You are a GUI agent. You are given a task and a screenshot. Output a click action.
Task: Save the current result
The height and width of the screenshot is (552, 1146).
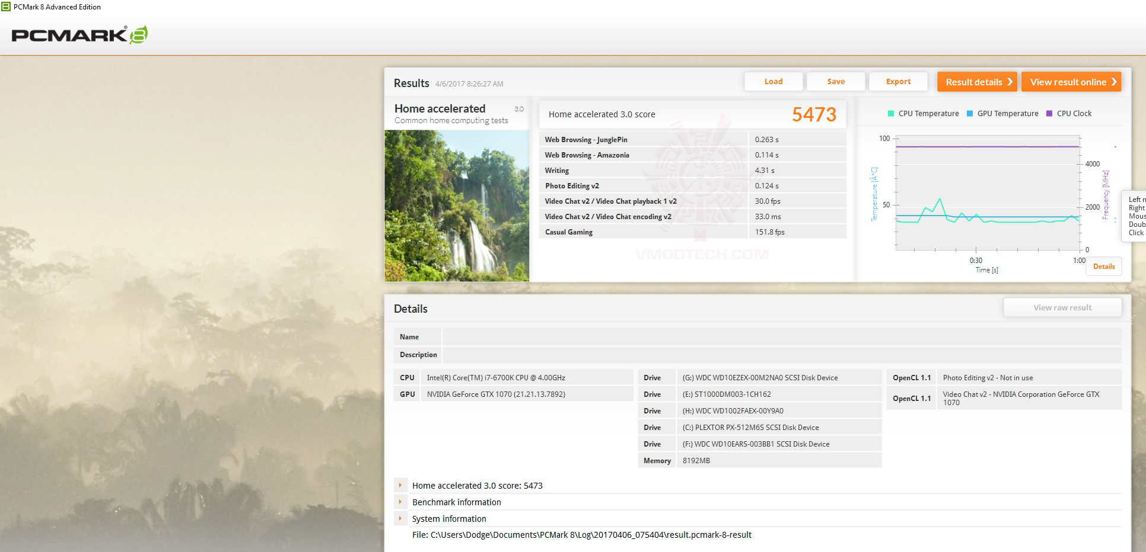pyautogui.click(x=836, y=82)
